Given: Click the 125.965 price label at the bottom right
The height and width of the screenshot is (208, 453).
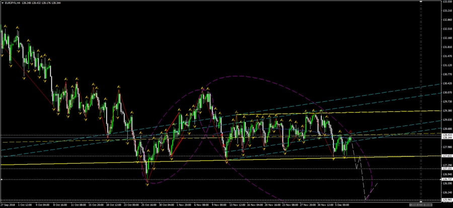Looking at the screenshot, I should click(446, 200).
